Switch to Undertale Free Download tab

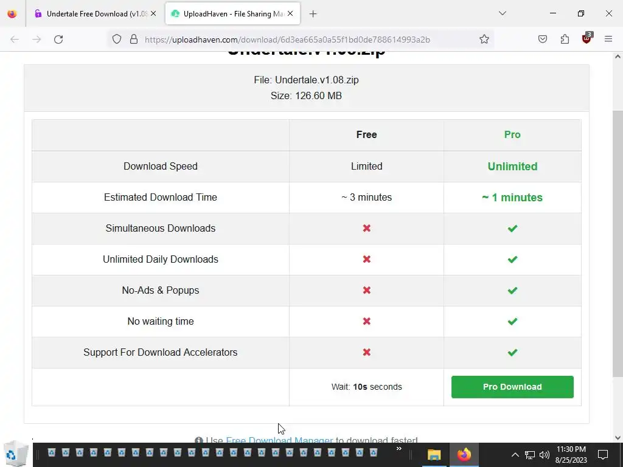(x=96, y=14)
